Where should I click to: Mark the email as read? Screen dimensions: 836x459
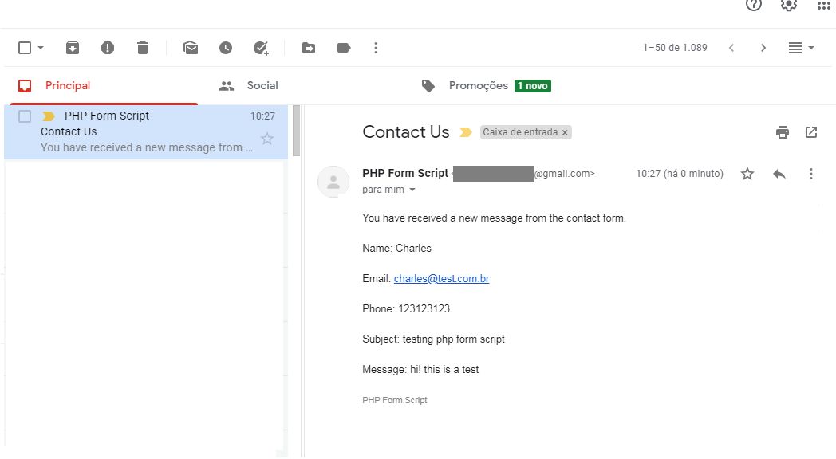click(x=191, y=48)
